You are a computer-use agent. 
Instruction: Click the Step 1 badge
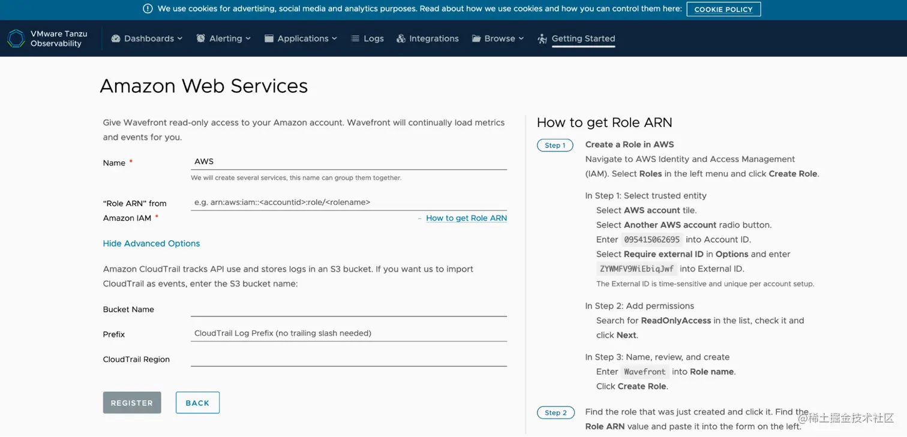(555, 145)
